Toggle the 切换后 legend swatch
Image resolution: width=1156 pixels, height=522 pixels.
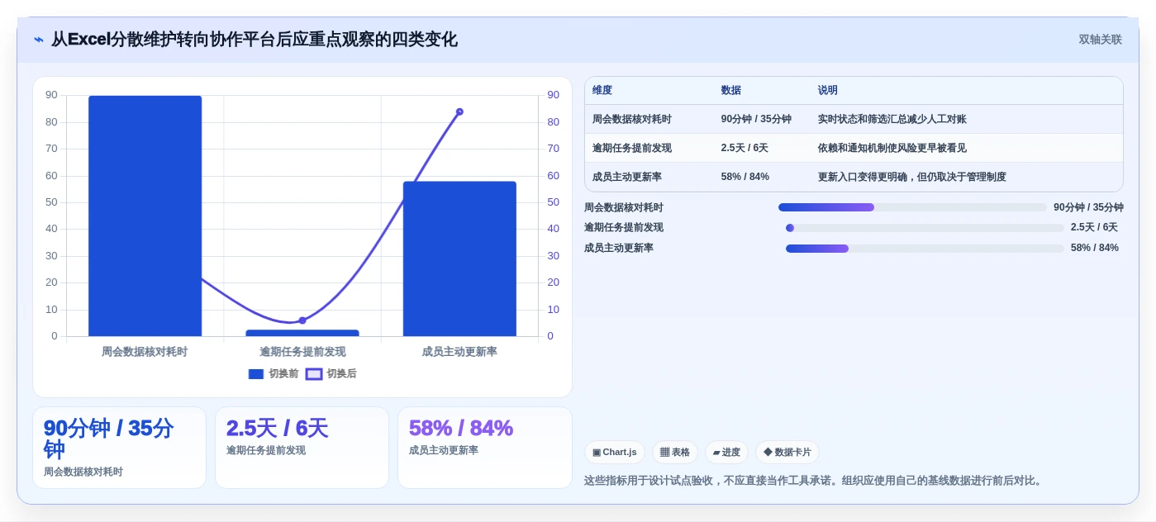(314, 374)
